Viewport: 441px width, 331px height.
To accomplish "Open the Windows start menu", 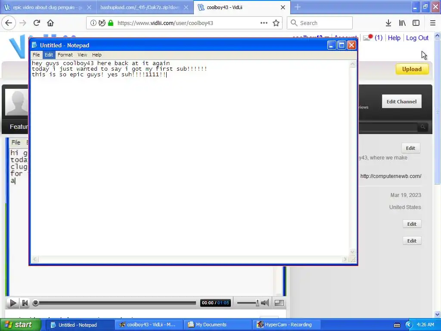I will pos(20,325).
